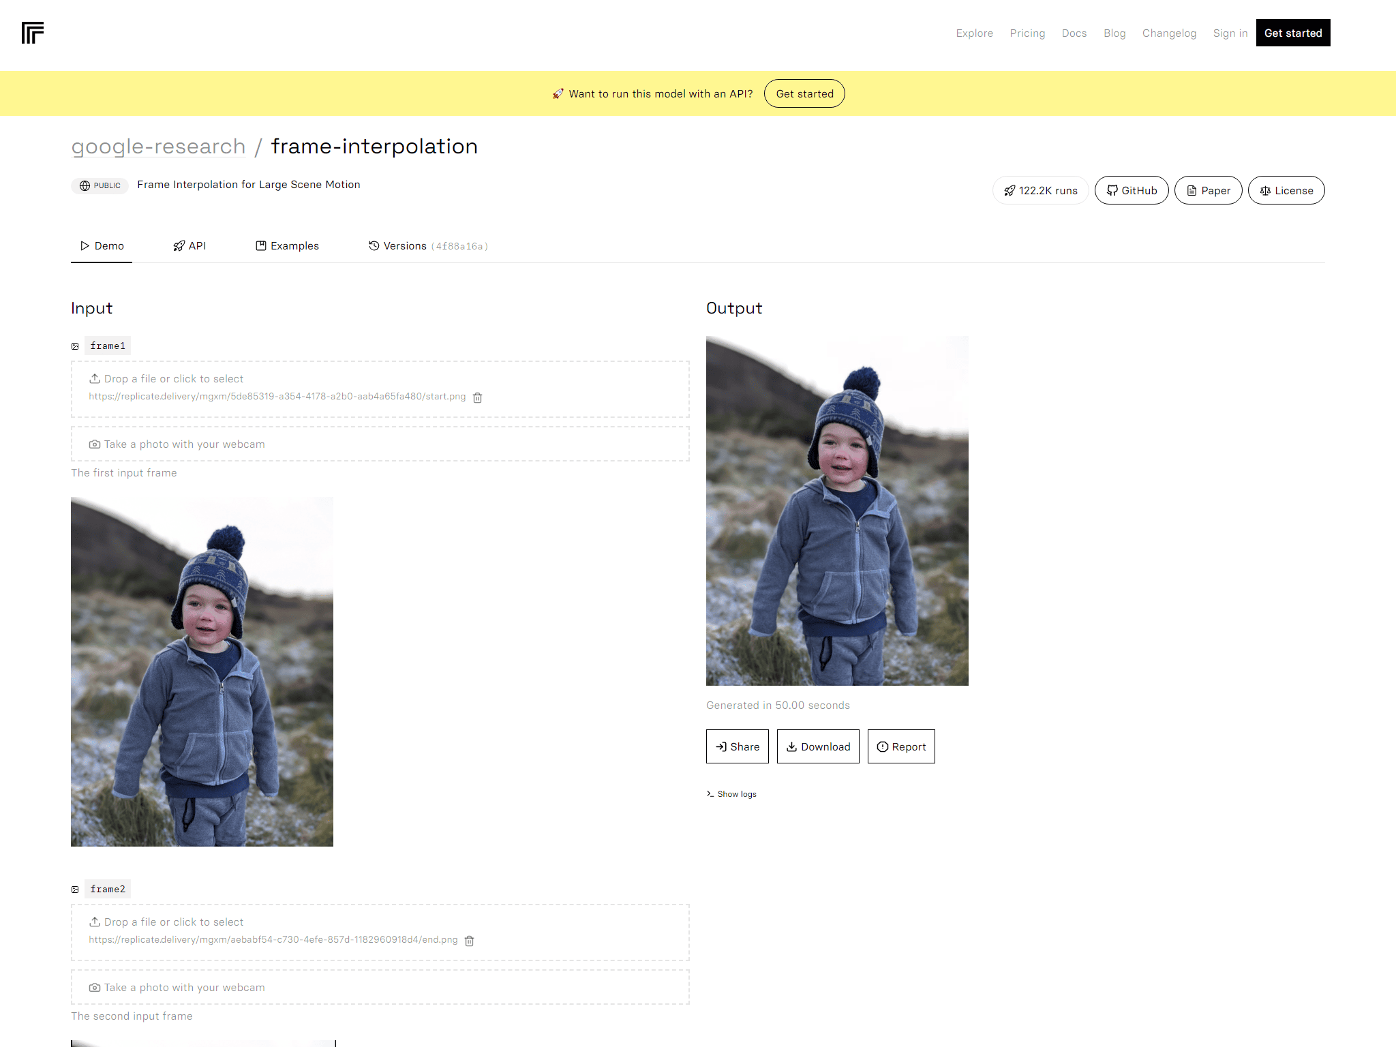The width and height of the screenshot is (1396, 1047).
Task: Click the 122.2K runs badge
Action: click(x=1040, y=190)
